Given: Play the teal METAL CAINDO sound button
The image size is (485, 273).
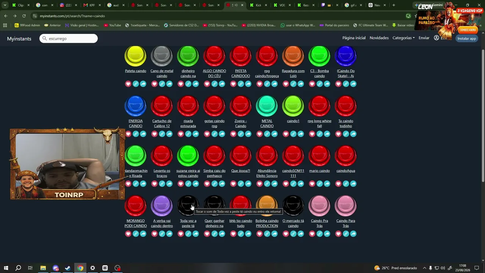Looking at the screenshot, I should pos(267,106).
